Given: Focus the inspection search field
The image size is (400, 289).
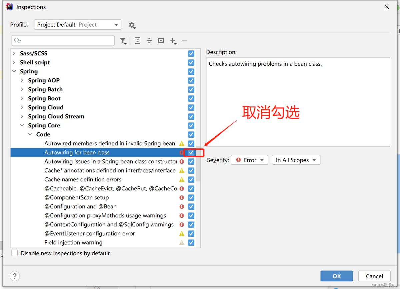Looking at the screenshot, I should 63,41.
